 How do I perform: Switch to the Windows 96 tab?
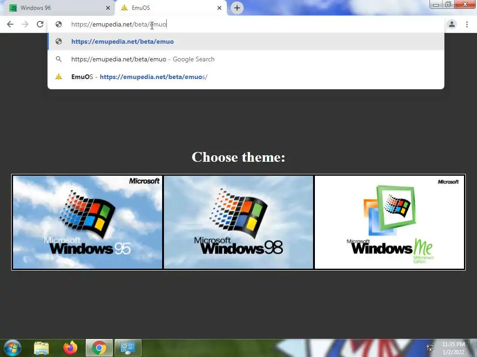[x=58, y=8]
